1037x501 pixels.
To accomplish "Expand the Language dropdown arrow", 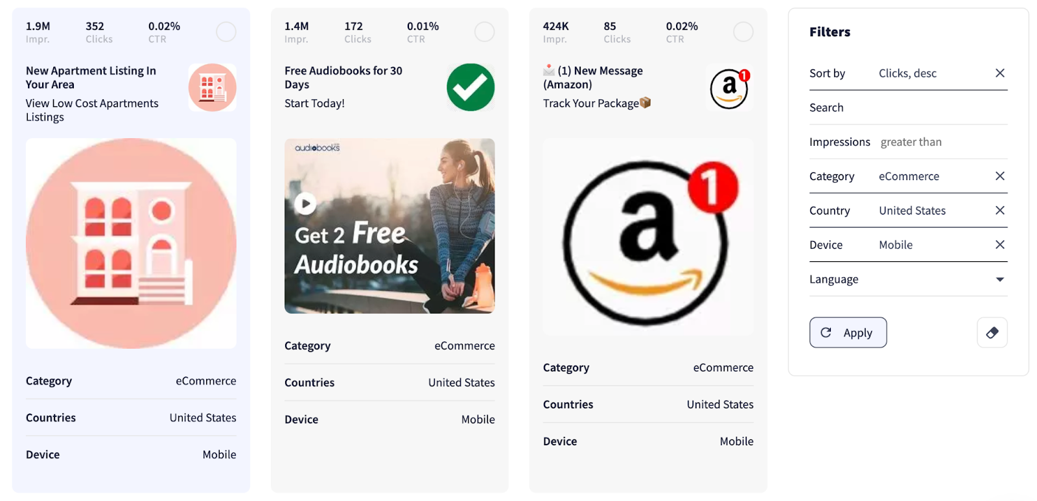I will (x=1000, y=279).
